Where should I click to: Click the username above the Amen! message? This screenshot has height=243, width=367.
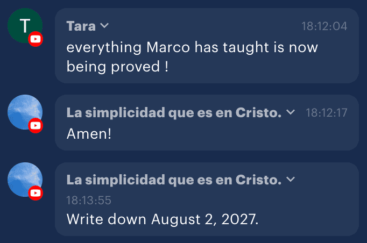tap(174, 113)
